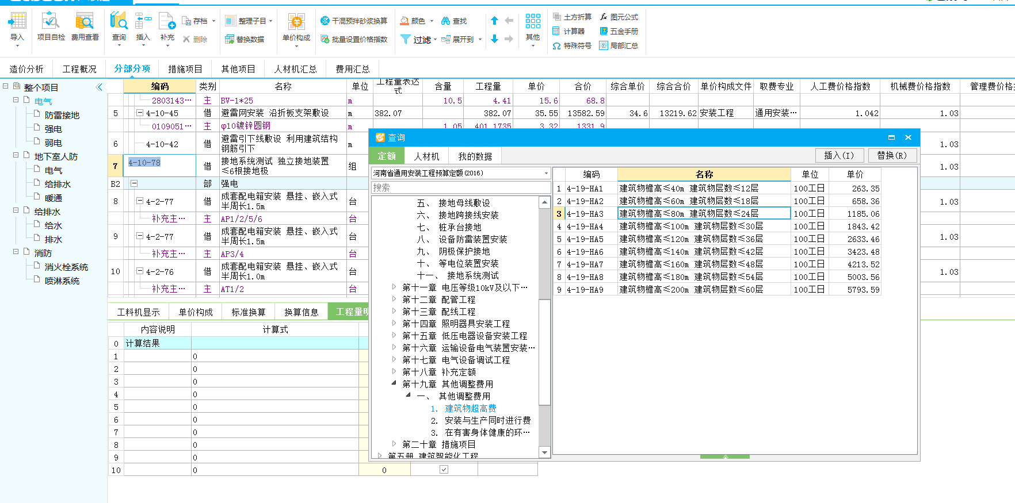
Task: Click the 补充 supplement toolbar icon
Action: tap(167, 21)
